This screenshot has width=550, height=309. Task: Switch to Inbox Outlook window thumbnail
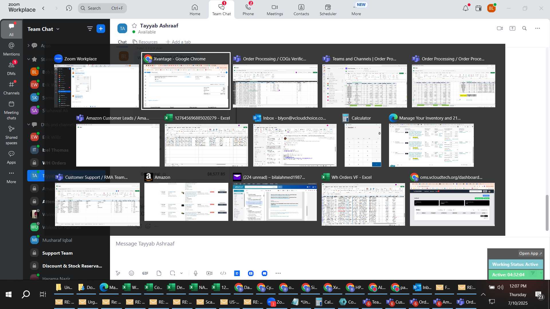(295, 140)
